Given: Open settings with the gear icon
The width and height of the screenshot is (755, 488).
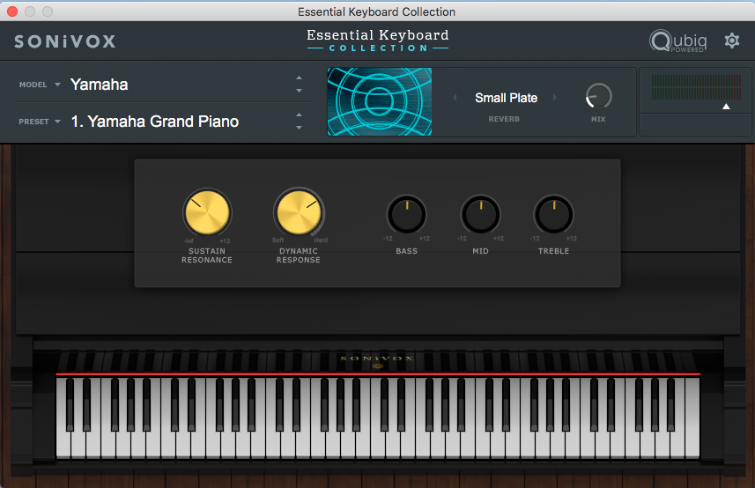Looking at the screenshot, I should click(731, 41).
